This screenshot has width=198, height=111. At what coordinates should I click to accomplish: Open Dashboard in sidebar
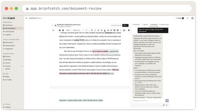pyautogui.click(x=13, y=25)
